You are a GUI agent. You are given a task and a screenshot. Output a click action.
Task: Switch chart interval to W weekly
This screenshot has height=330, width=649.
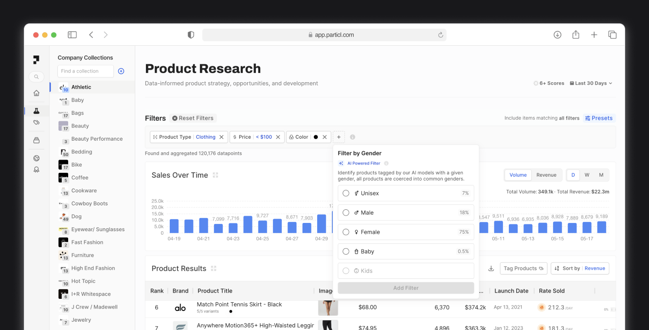(587, 175)
